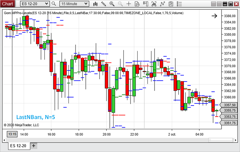Open the bar type chart style icon
The height and width of the screenshot is (152, 240).
(x=95, y=4)
